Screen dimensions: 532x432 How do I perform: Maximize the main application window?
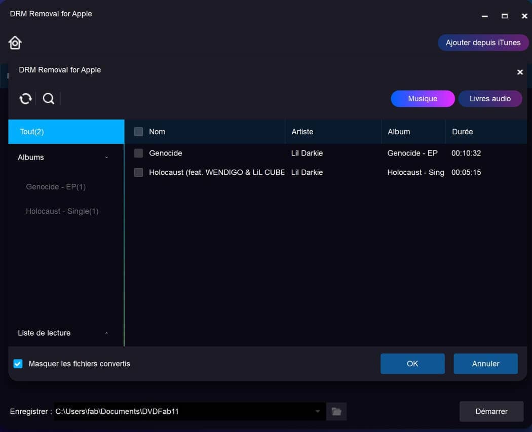tap(505, 16)
